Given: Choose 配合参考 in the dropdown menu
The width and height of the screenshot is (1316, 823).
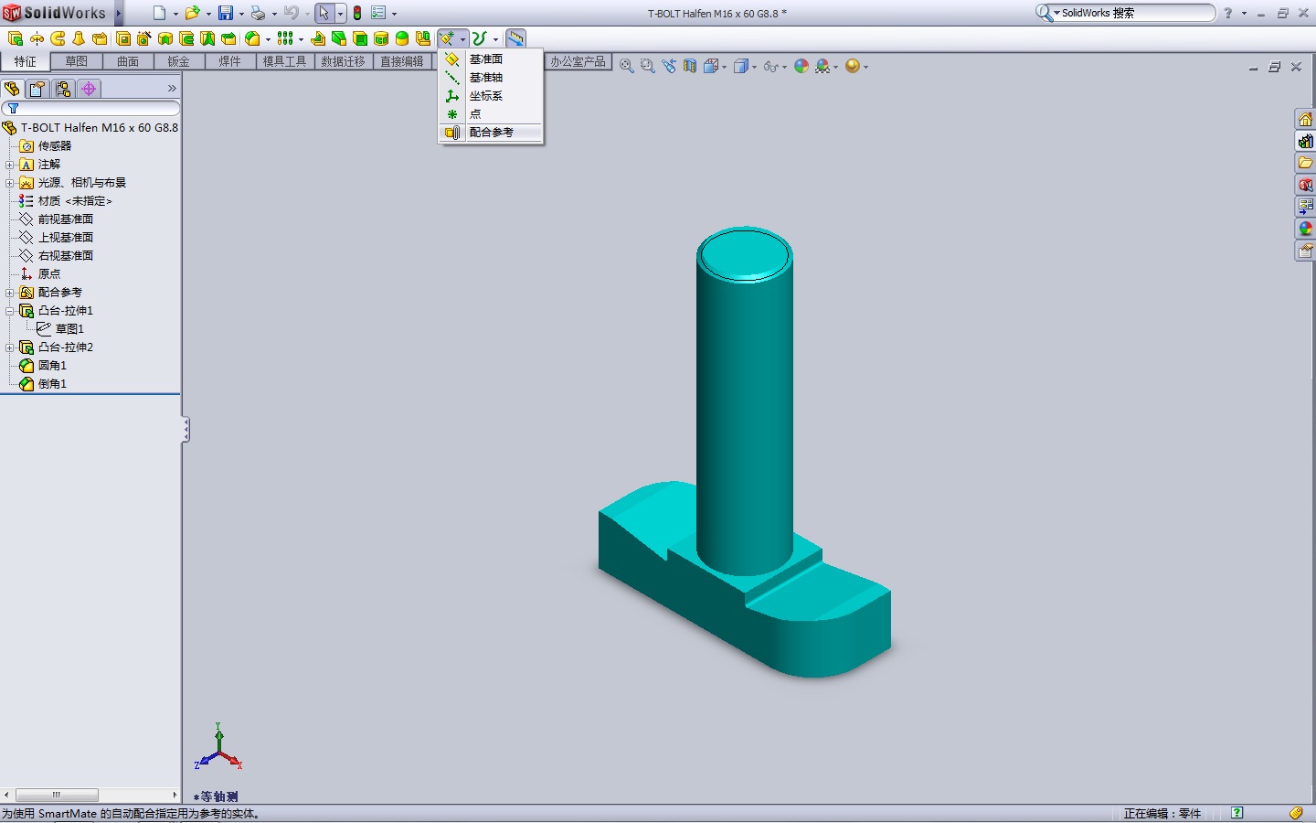Looking at the screenshot, I should pyautogui.click(x=492, y=133).
